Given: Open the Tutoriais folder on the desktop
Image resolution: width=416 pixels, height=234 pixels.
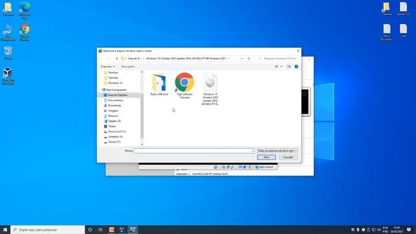Looking at the screenshot, I should tap(387, 8).
